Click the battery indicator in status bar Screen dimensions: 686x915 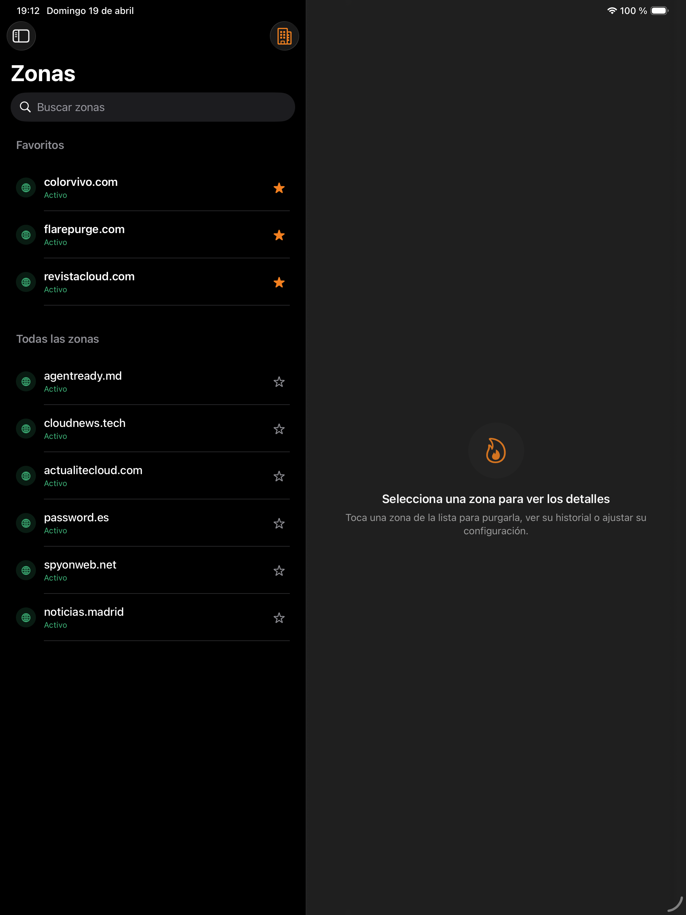click(x=659, y=11)
